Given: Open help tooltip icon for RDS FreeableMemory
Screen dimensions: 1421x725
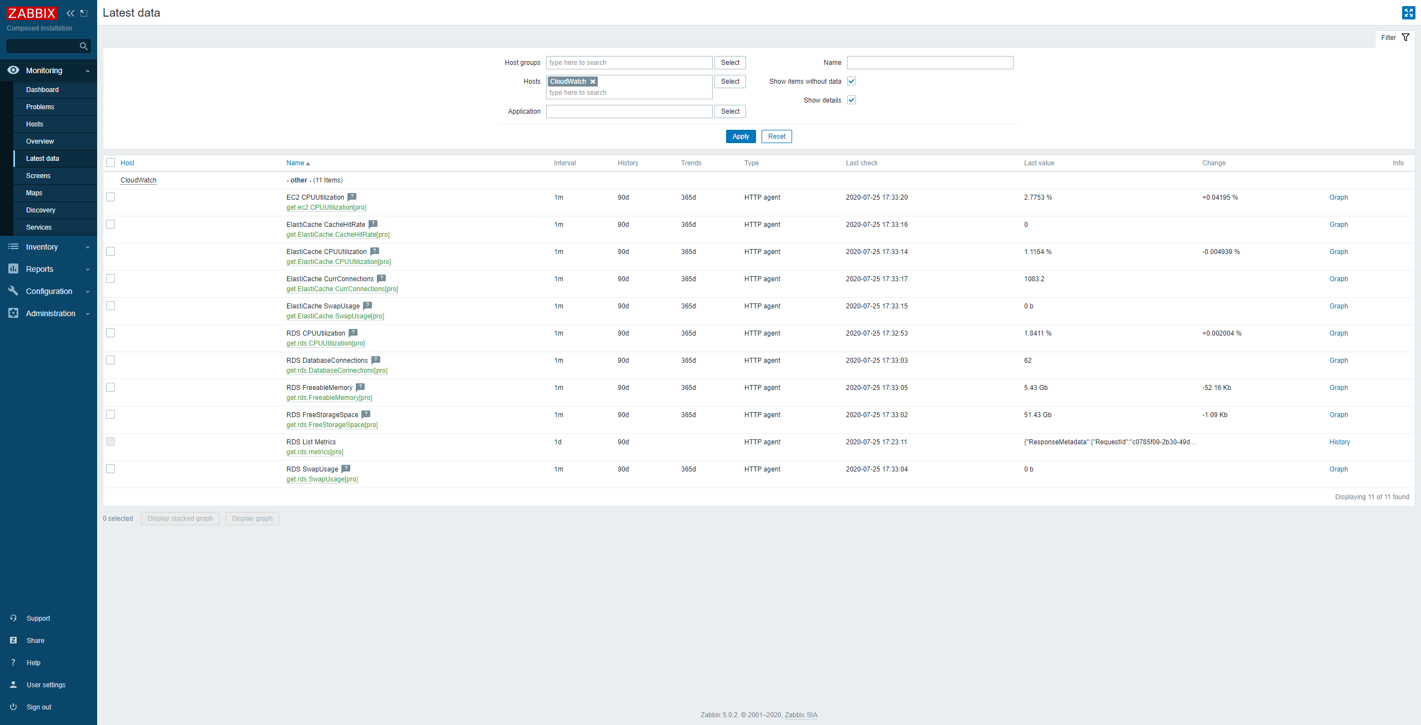Looking at the screenshot, I should coord(360,387).
